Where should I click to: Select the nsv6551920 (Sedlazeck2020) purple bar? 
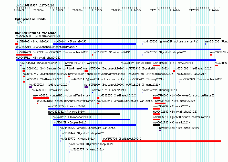pyautogui.click(x=86, y=87)
